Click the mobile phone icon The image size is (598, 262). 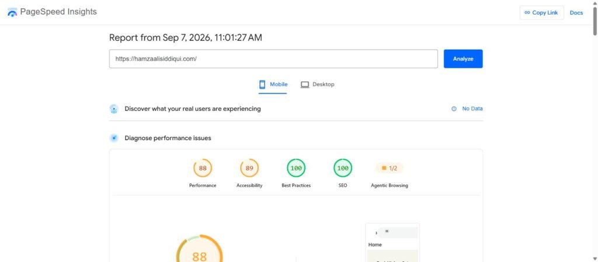pyautogui.click(x=262, y=85)
